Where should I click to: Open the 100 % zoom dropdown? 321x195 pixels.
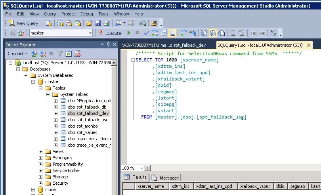pyautogui.click(x=141, y=168)
